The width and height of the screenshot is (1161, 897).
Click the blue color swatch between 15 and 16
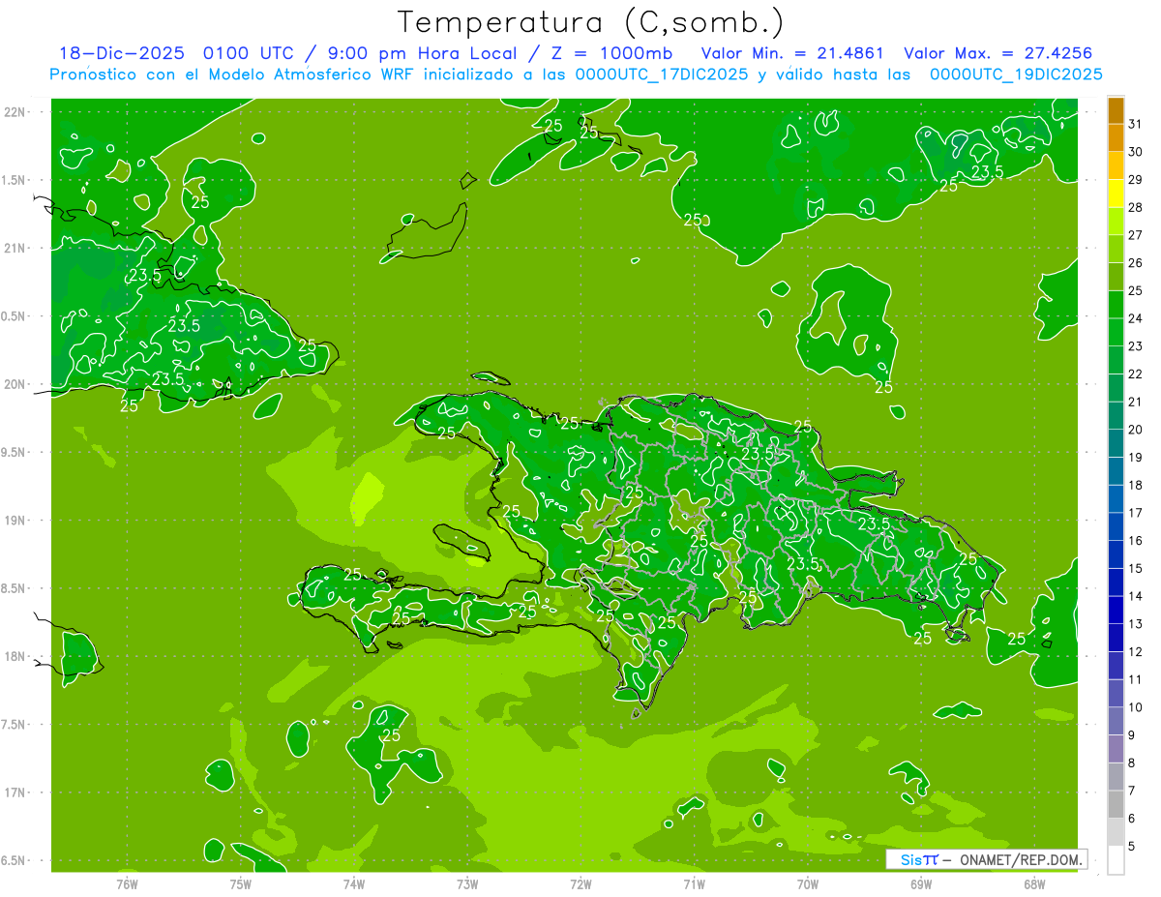pyautogui.click(x=1116, y=555)
